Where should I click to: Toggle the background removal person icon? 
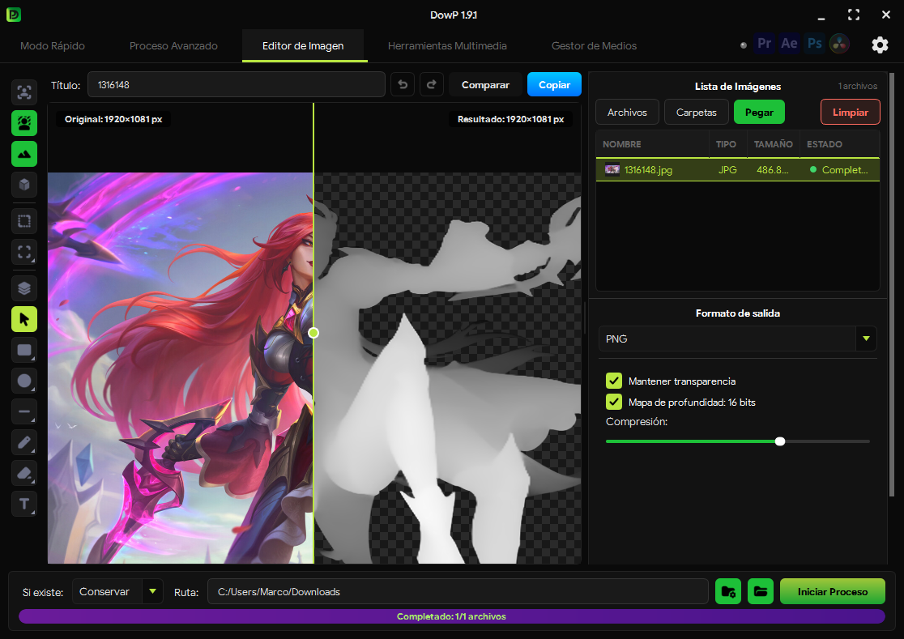click(24, 123)
